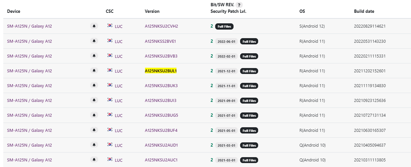411x167 pixels.
Task: Click Full Files badge for 2021-07-01 patch
Action: point(249,115)
